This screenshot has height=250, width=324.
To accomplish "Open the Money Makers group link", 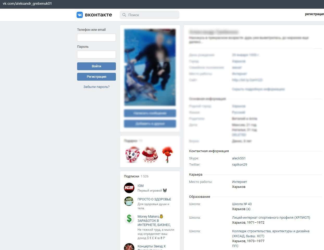I will (x=154, y=221).
